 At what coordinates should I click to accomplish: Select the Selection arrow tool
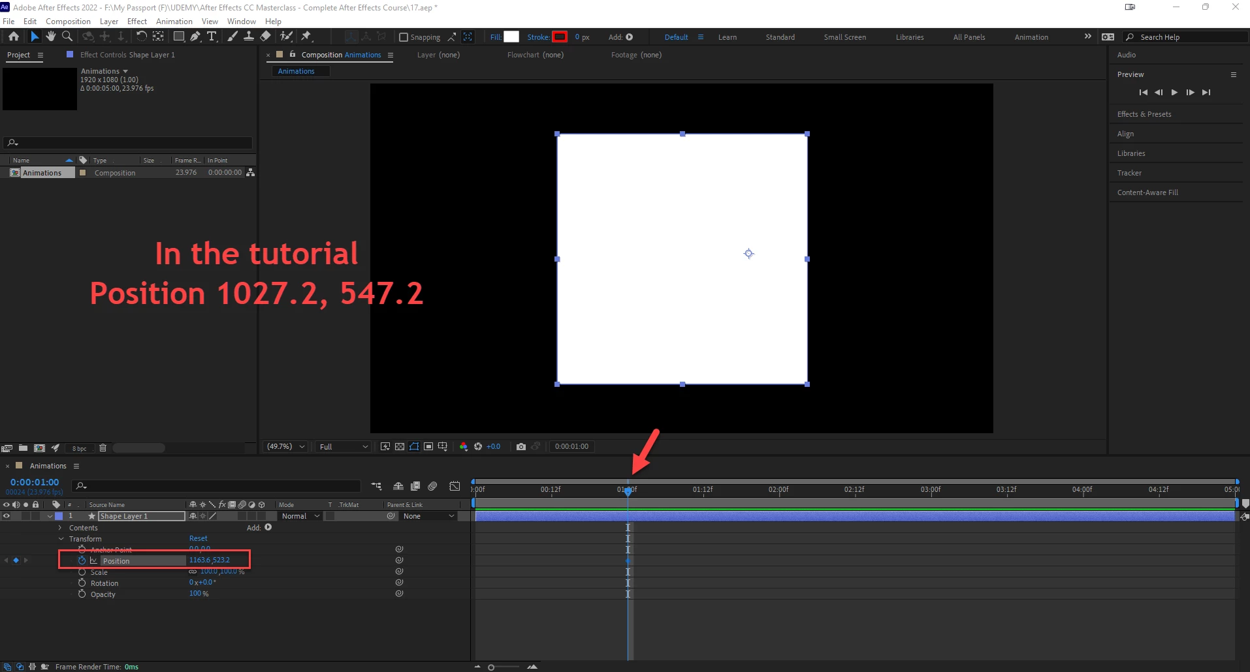pyautogui.click(x=35, y=37)
